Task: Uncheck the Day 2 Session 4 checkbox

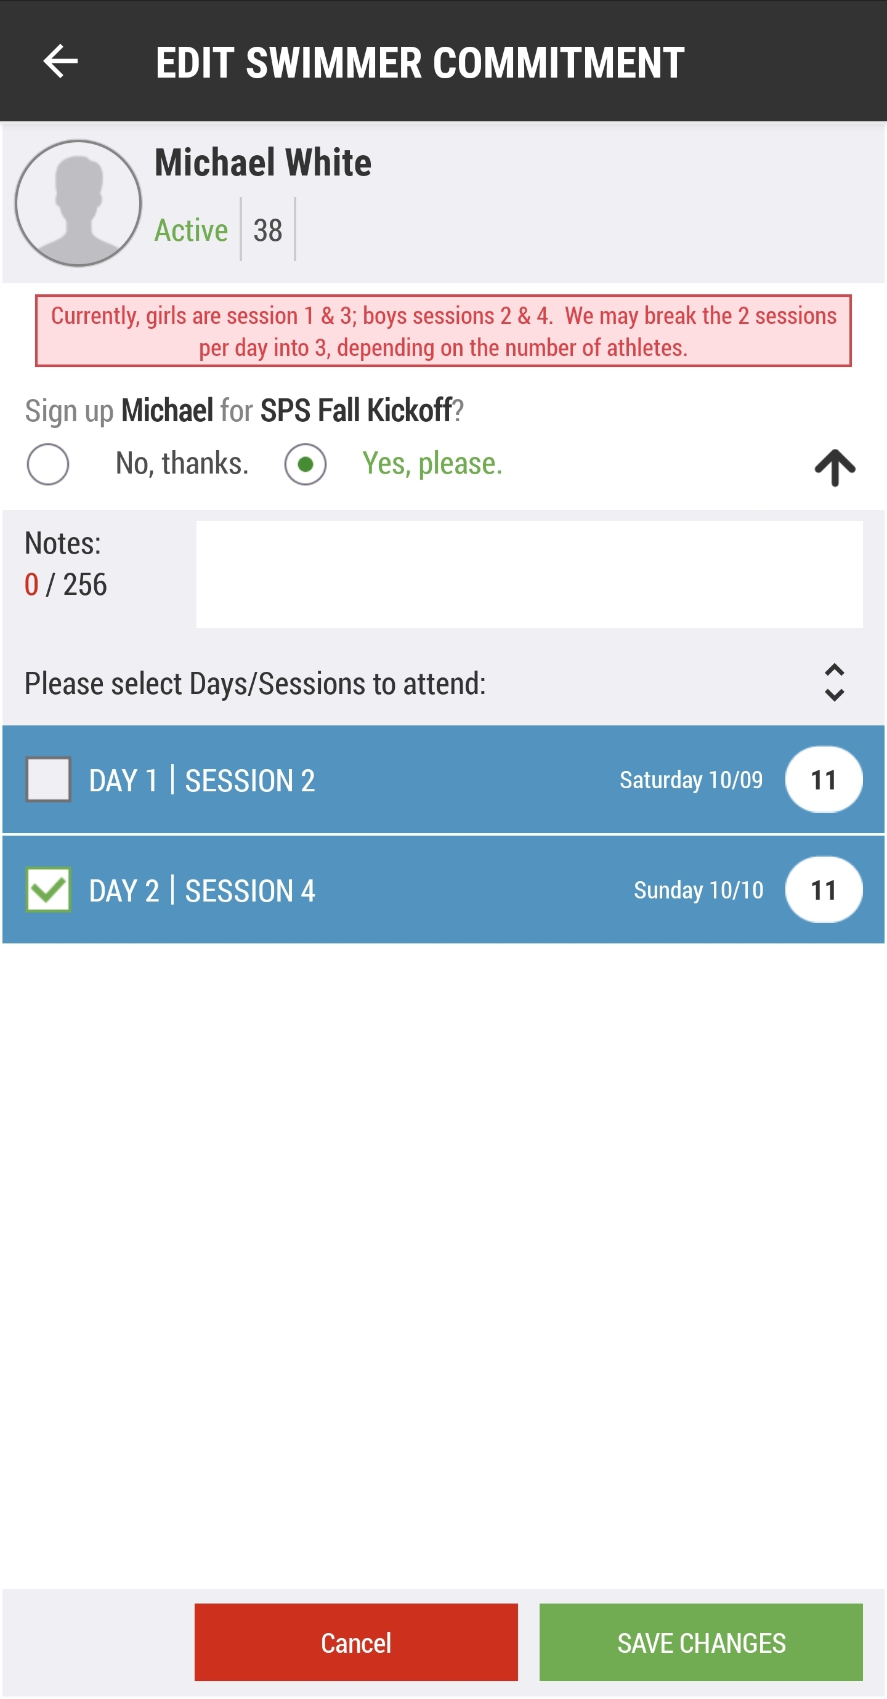Action: pyautogui.click(x=48, y=890)
